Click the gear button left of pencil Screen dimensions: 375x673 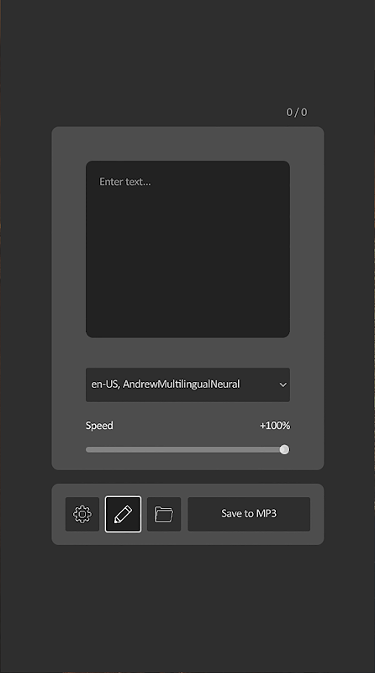tap(82, 514)
